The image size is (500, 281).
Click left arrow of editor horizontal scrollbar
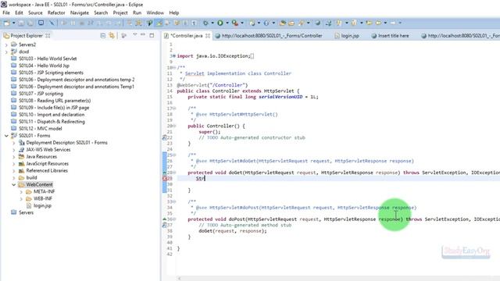click(179, 278)
